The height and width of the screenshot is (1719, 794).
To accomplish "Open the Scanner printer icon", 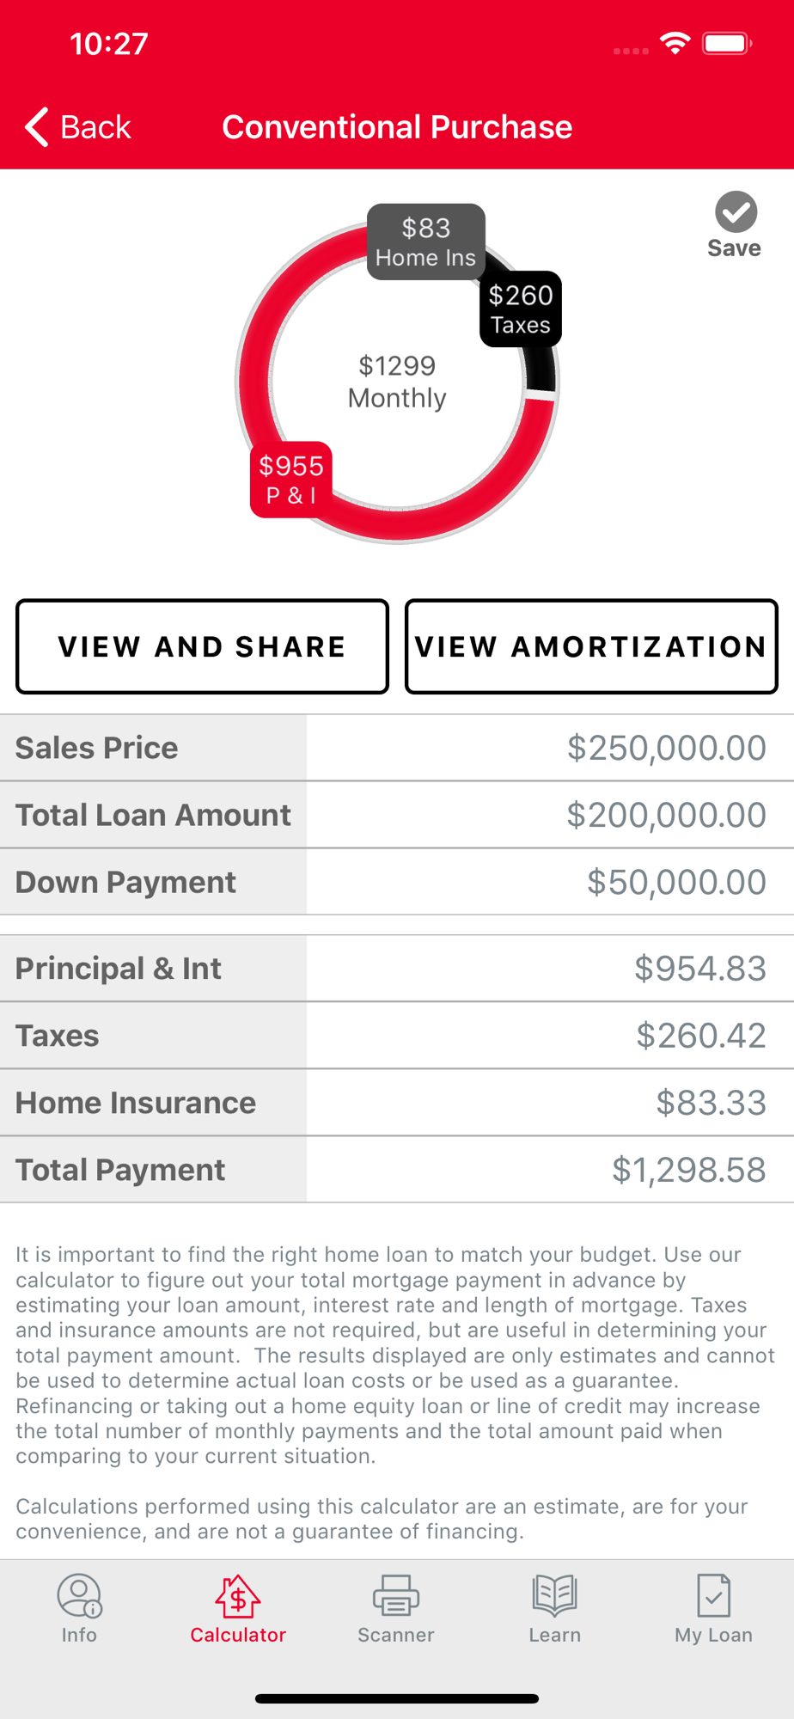I will (x=396, y=1595).
